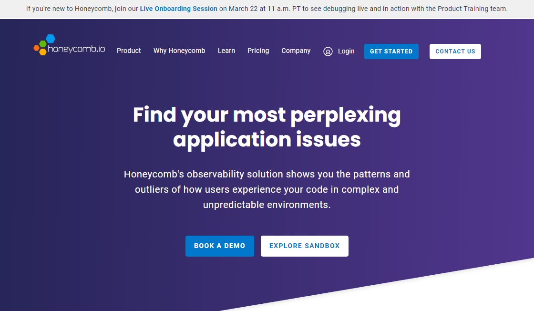This screenshot has height=311, width=534.
Task: Expand the Learn menu
Action: (226, 51)
